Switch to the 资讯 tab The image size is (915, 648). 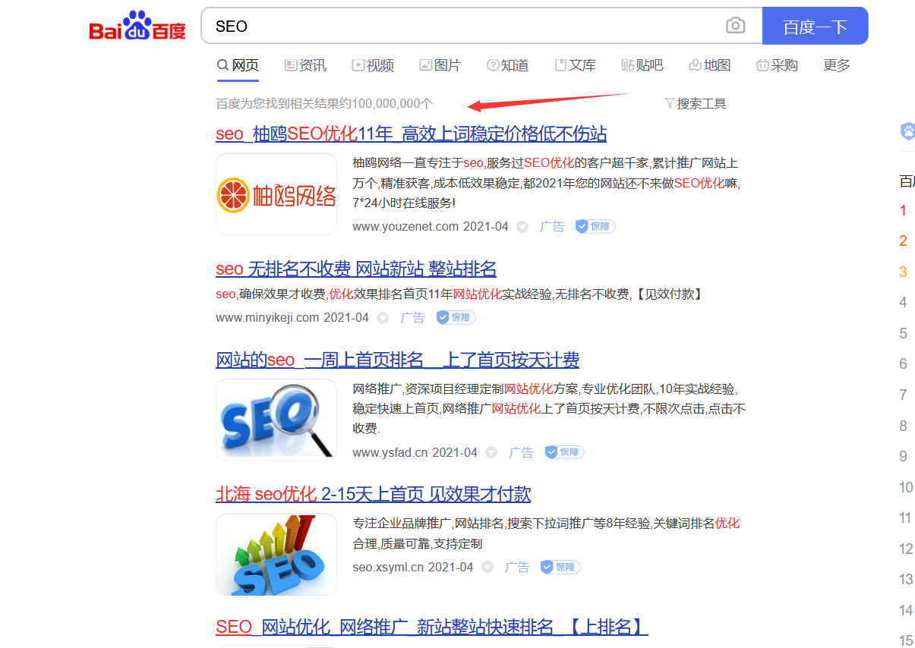(x=305, y=65)
